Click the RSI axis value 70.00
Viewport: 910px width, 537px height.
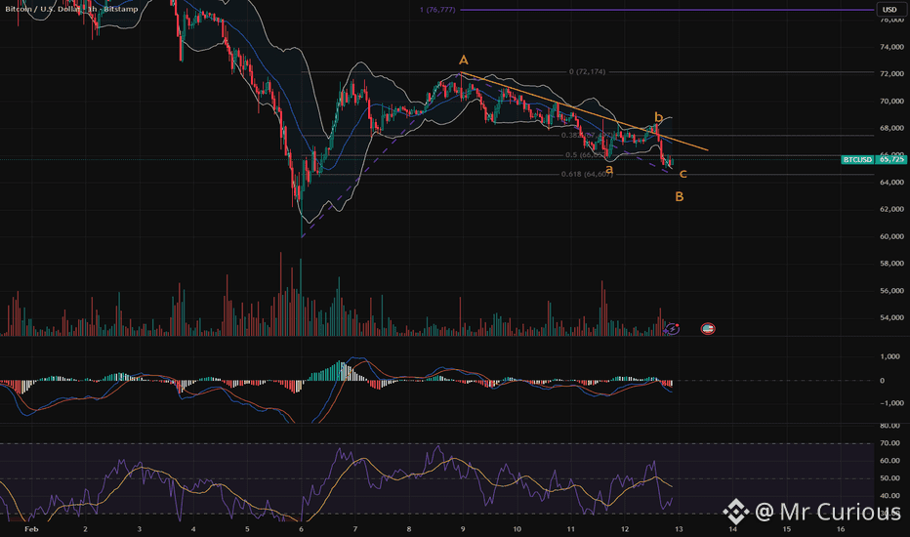(x=890, y=443)
